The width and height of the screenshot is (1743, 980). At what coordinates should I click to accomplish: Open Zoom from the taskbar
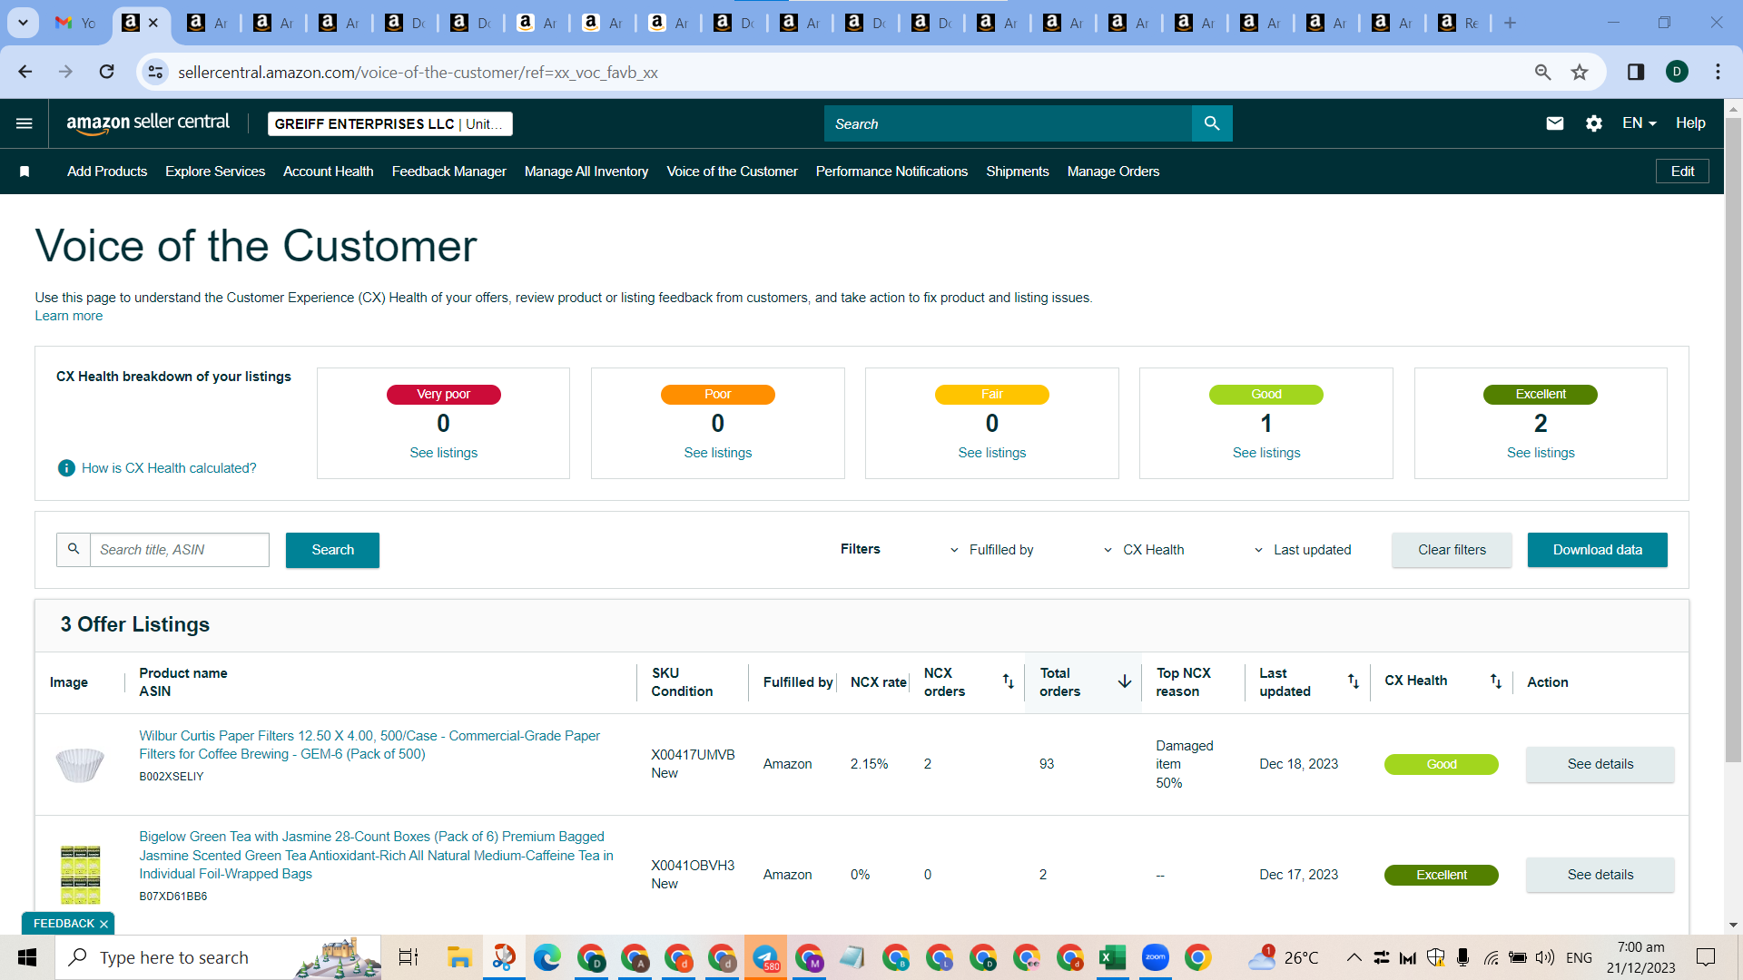coord(1156,957)
